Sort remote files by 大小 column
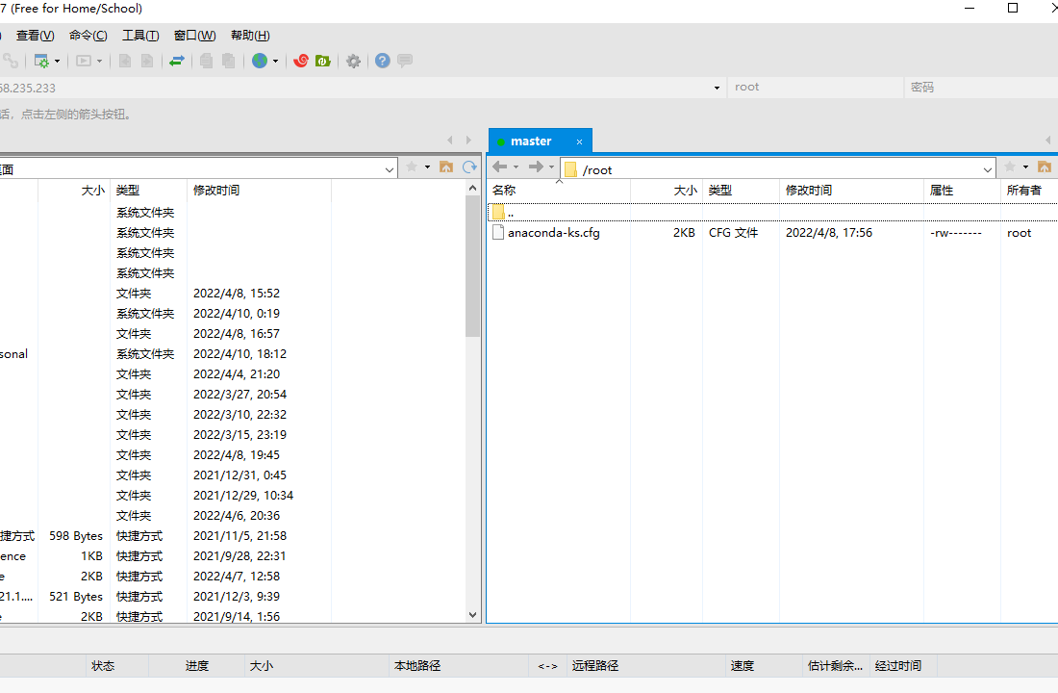The width and height of the screenshot is (1058, 693). (667, 191)
